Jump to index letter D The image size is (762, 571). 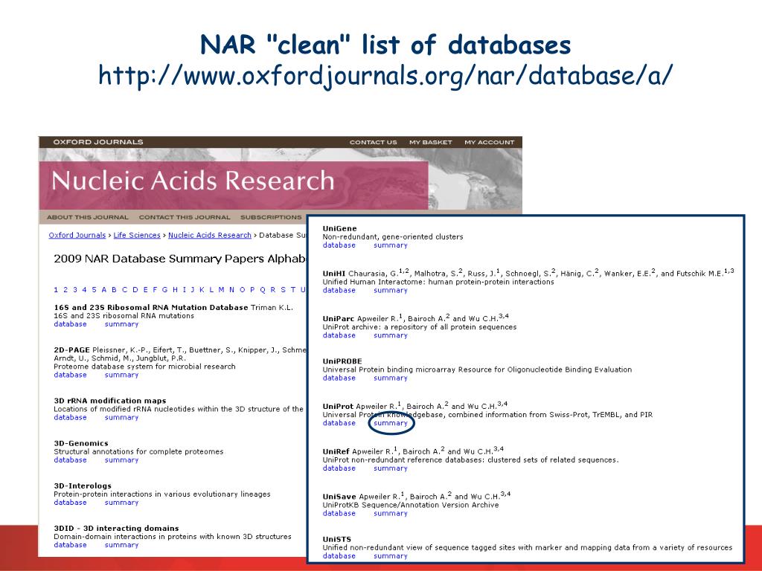[x=135, y=290]
